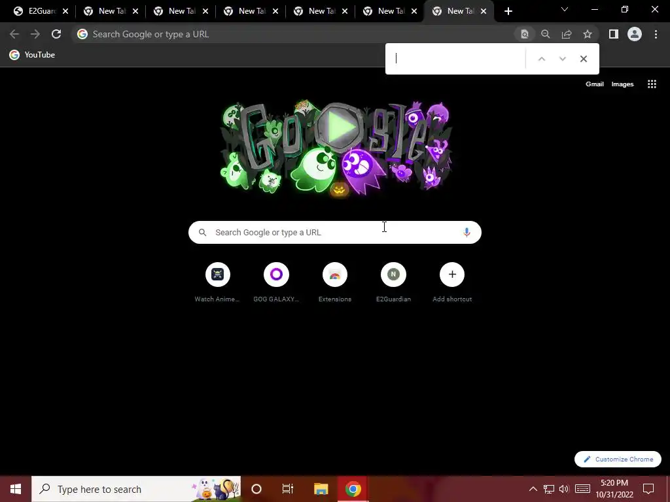The height and width of the screenshot is (502, 670).
Task: Go back to previous page
Action: 14,34
